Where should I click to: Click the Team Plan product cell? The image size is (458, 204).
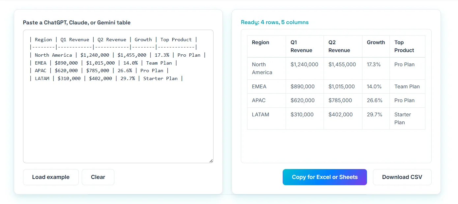tap(407, 86)
